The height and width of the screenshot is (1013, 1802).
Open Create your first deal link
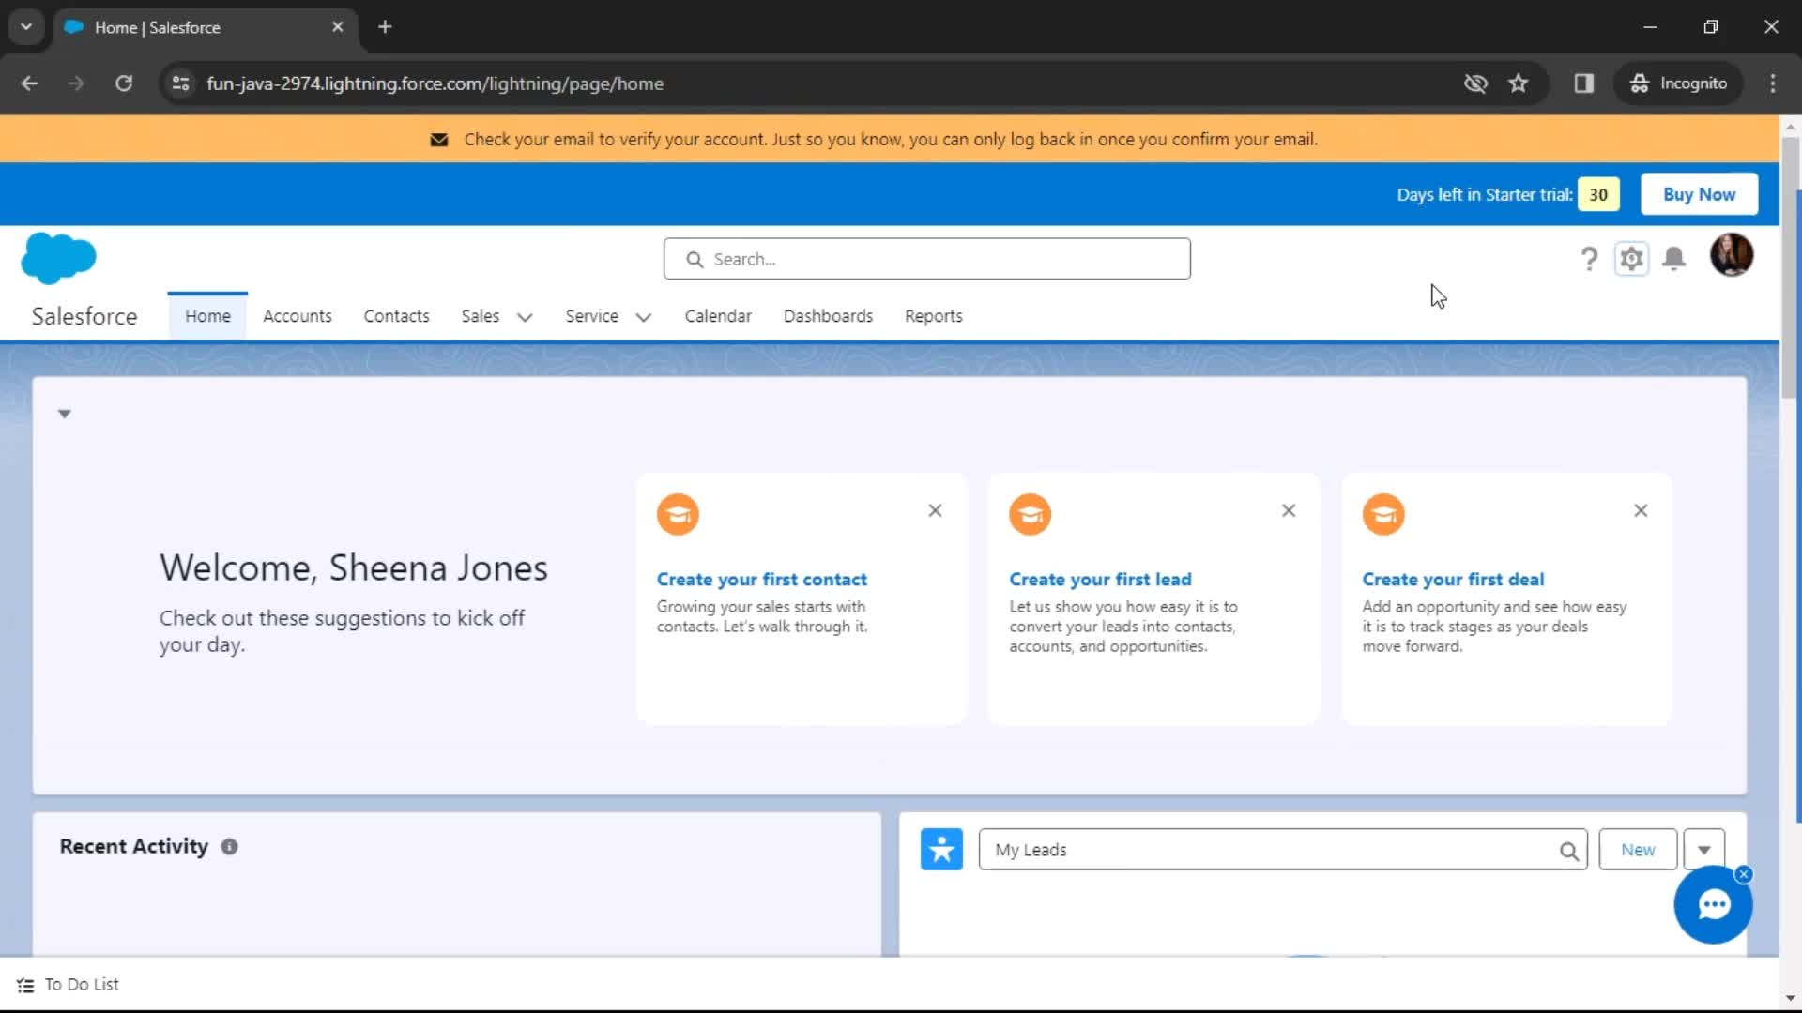(1453, 580)
